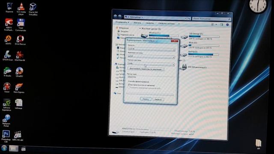Click the volume label KINGSTON text field
Image resolution: width=274 pixels, height=154 pixels.
point(151,77)
